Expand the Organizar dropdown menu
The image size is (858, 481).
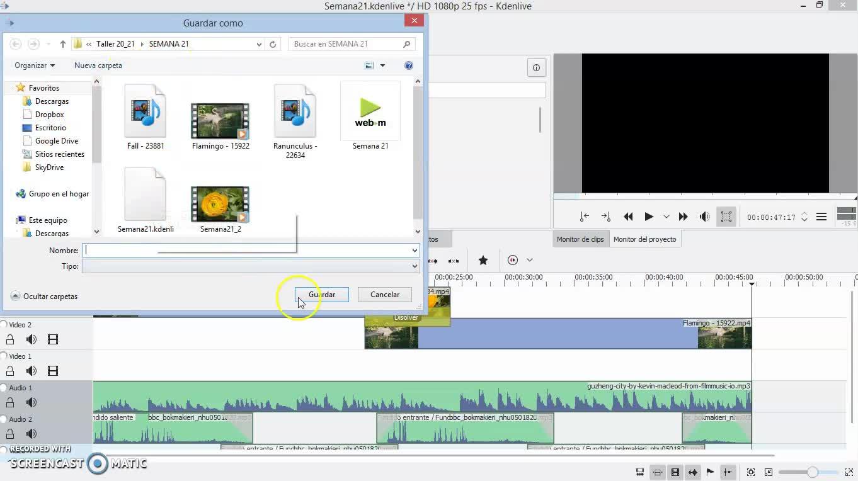[x=35, y=65]
